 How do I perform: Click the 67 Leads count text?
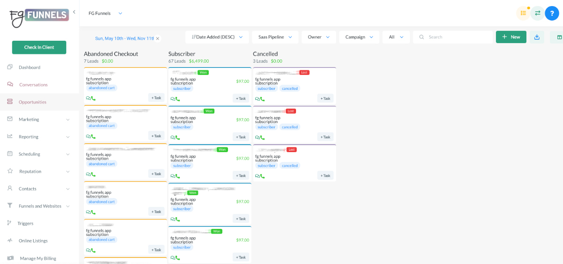[x=177, y=61]
